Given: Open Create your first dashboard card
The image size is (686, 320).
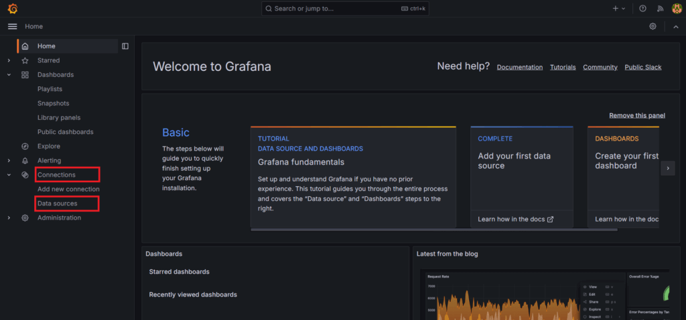Looking at the screenshot, I should pos(624,177).
